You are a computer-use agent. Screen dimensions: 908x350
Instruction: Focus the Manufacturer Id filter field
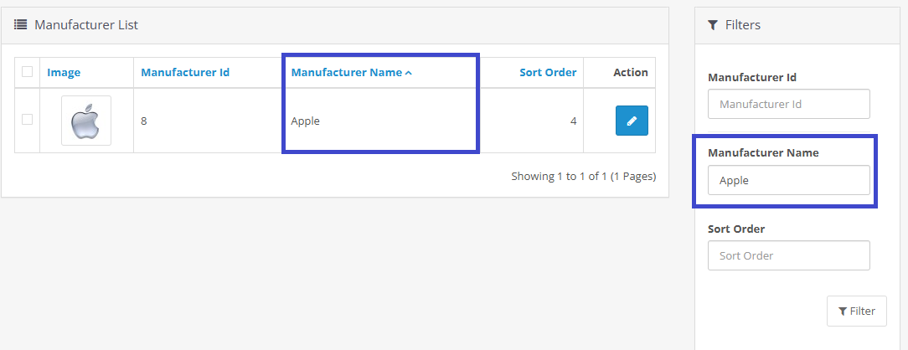point(788,105)
